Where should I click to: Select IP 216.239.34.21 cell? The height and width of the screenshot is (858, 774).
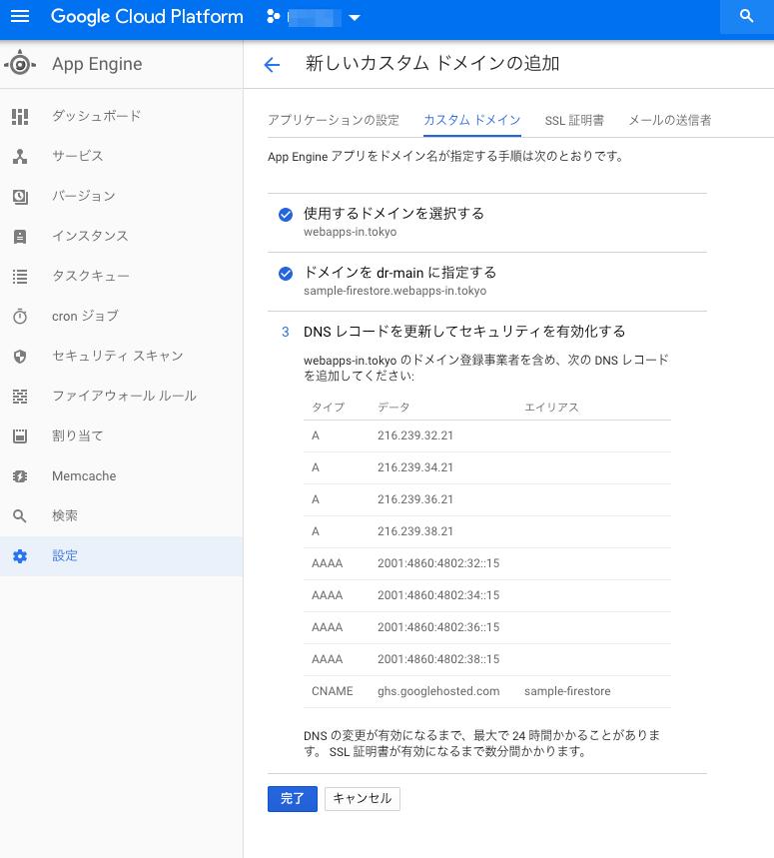pos(415,467)
